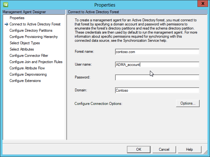
Task: Open connection Options... button
Action: 188,103
